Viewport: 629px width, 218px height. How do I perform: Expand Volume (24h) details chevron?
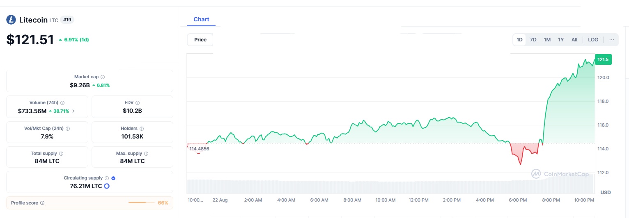point(73,111)
